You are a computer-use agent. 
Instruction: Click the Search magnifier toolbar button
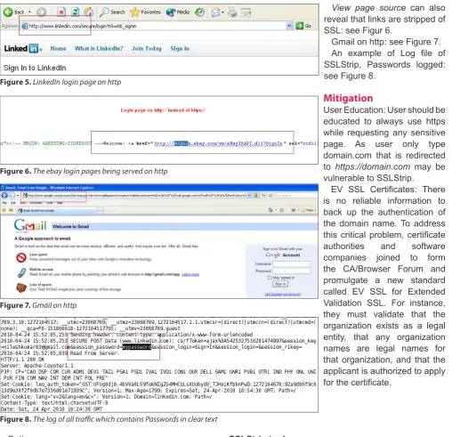[112, 12]
